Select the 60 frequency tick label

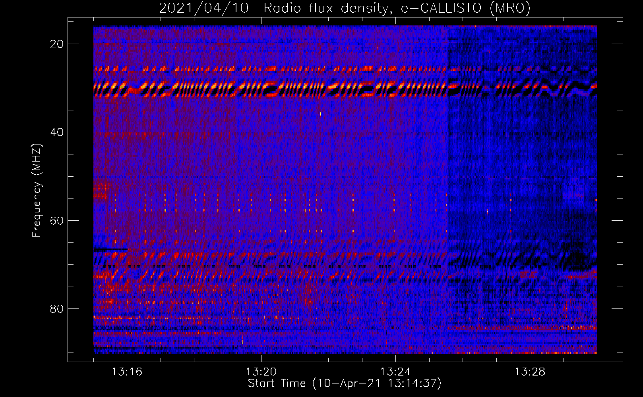pos(57,220)
